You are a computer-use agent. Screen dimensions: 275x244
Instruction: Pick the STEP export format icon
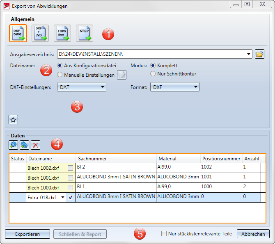84,33
